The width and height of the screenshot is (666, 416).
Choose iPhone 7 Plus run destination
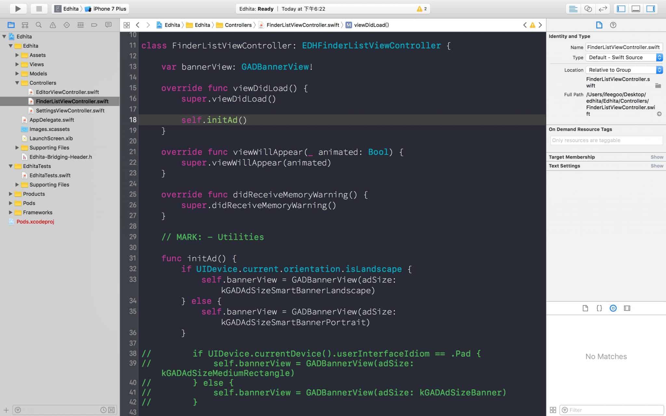(106, 9)
